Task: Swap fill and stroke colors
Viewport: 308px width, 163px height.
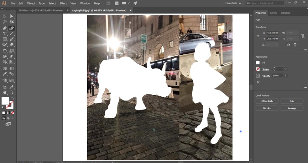Action: pyautogui.click(x=13, y=98)
